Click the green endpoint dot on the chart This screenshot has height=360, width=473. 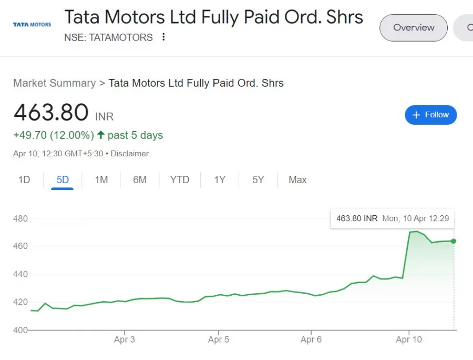click(453, 242)
